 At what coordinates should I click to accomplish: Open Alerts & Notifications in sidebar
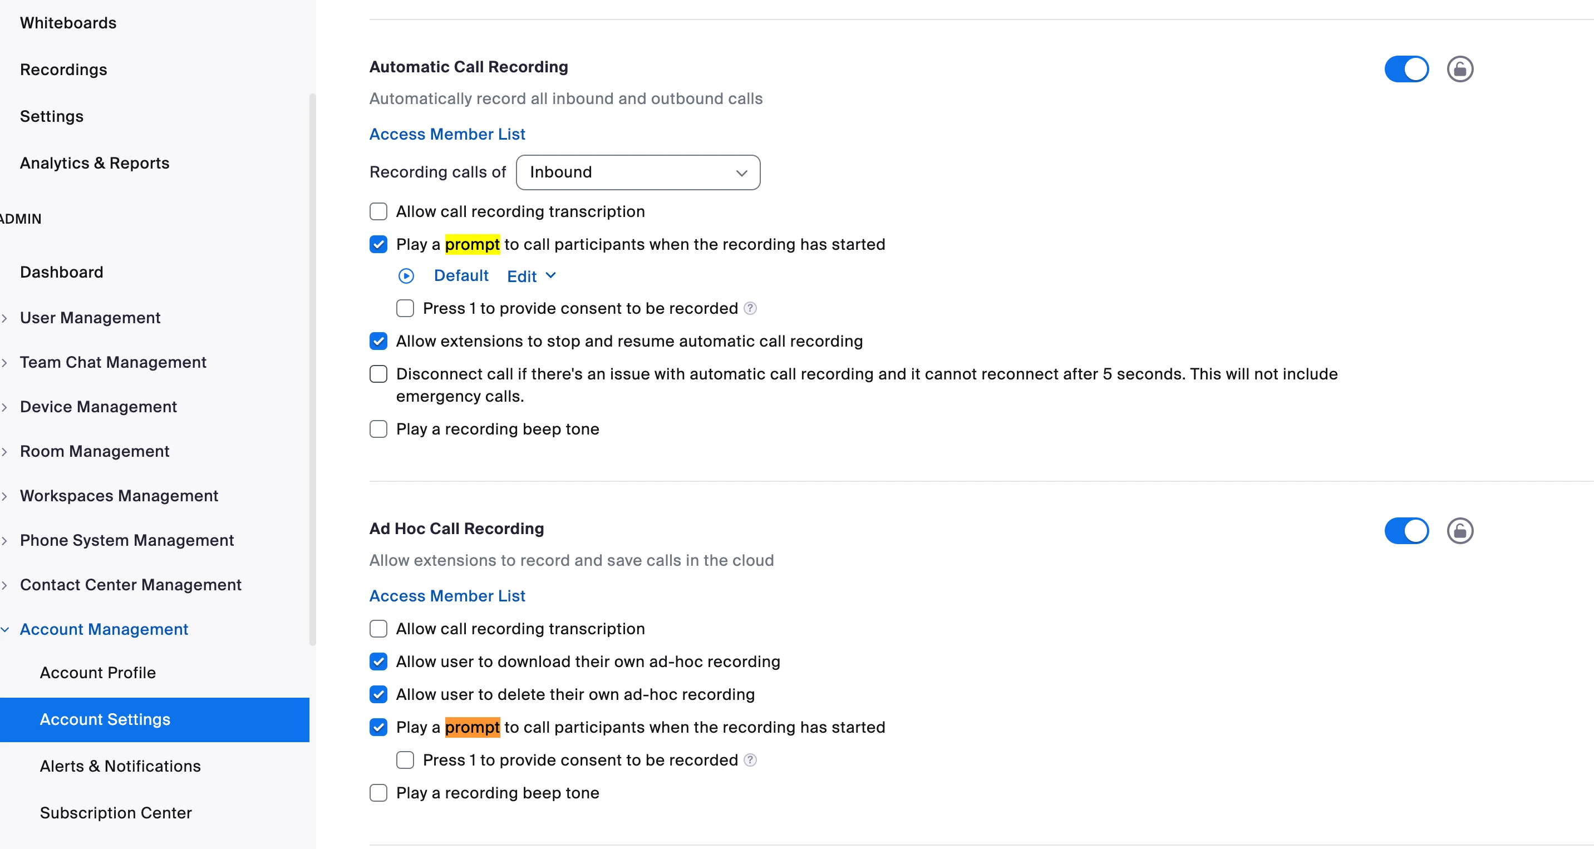coord(120,766)
